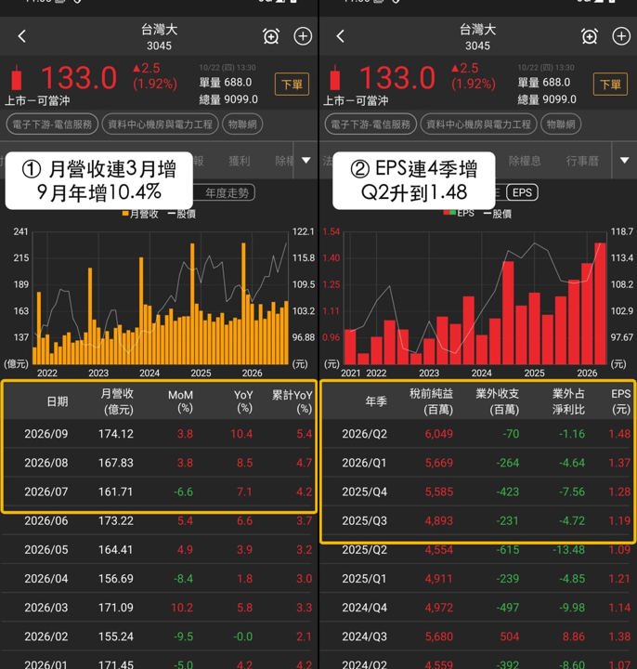Select the 2024/Q3 earnings row
Viewport: 637px width, 669px height.
(478, 636)
